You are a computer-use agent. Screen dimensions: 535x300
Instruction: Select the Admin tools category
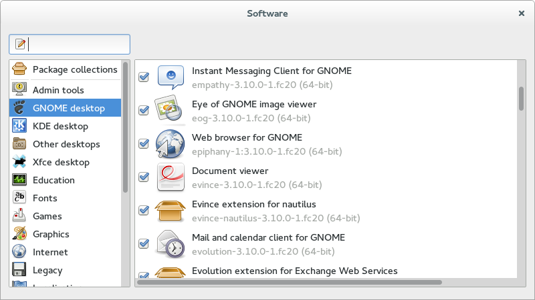click(58, 90)
